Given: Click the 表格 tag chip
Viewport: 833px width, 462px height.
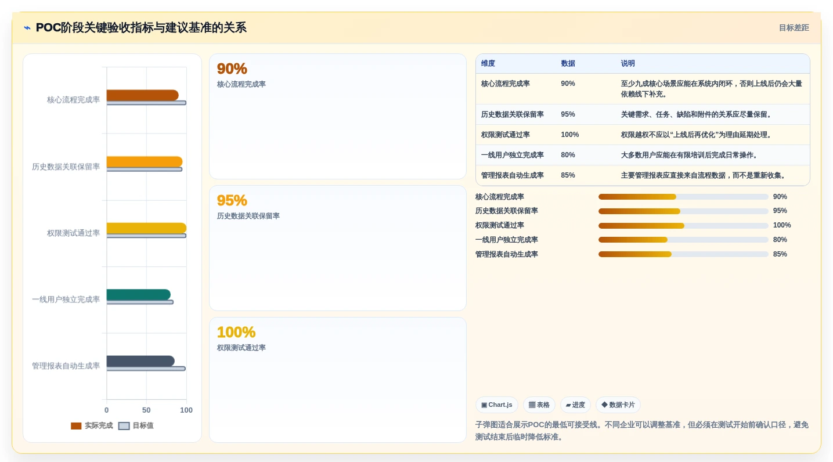Looking at the screenshot, I should 539,405.
